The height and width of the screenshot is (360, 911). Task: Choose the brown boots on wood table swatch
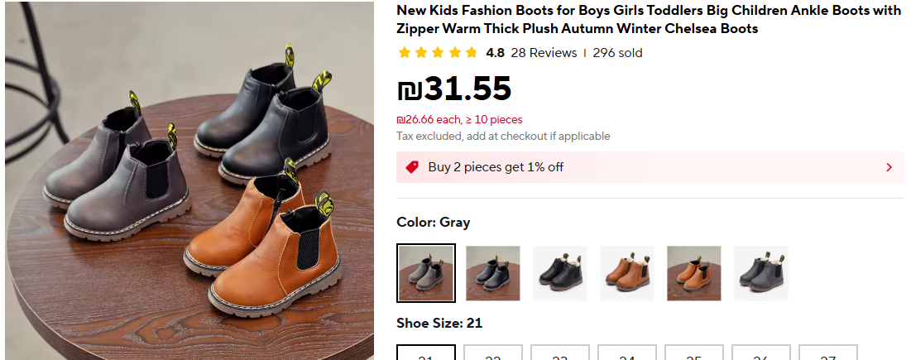[694, 273]
